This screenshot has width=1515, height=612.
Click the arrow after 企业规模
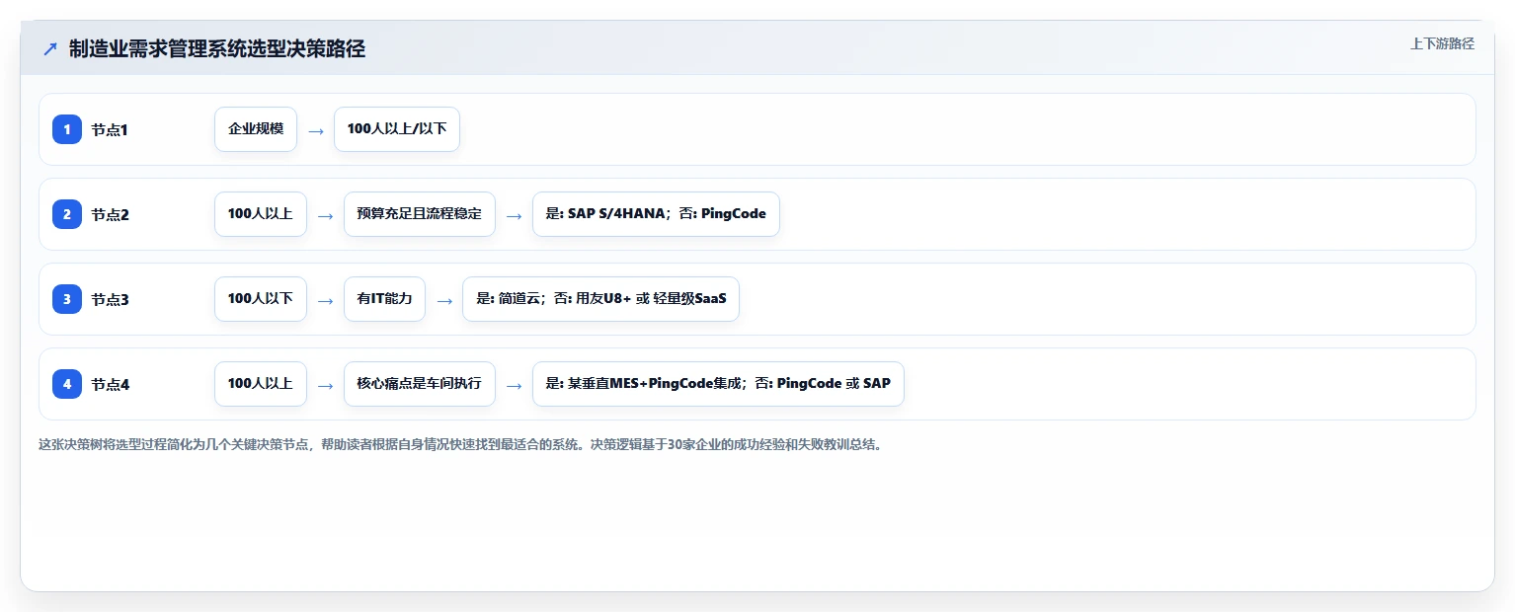(x=316, y=130)
